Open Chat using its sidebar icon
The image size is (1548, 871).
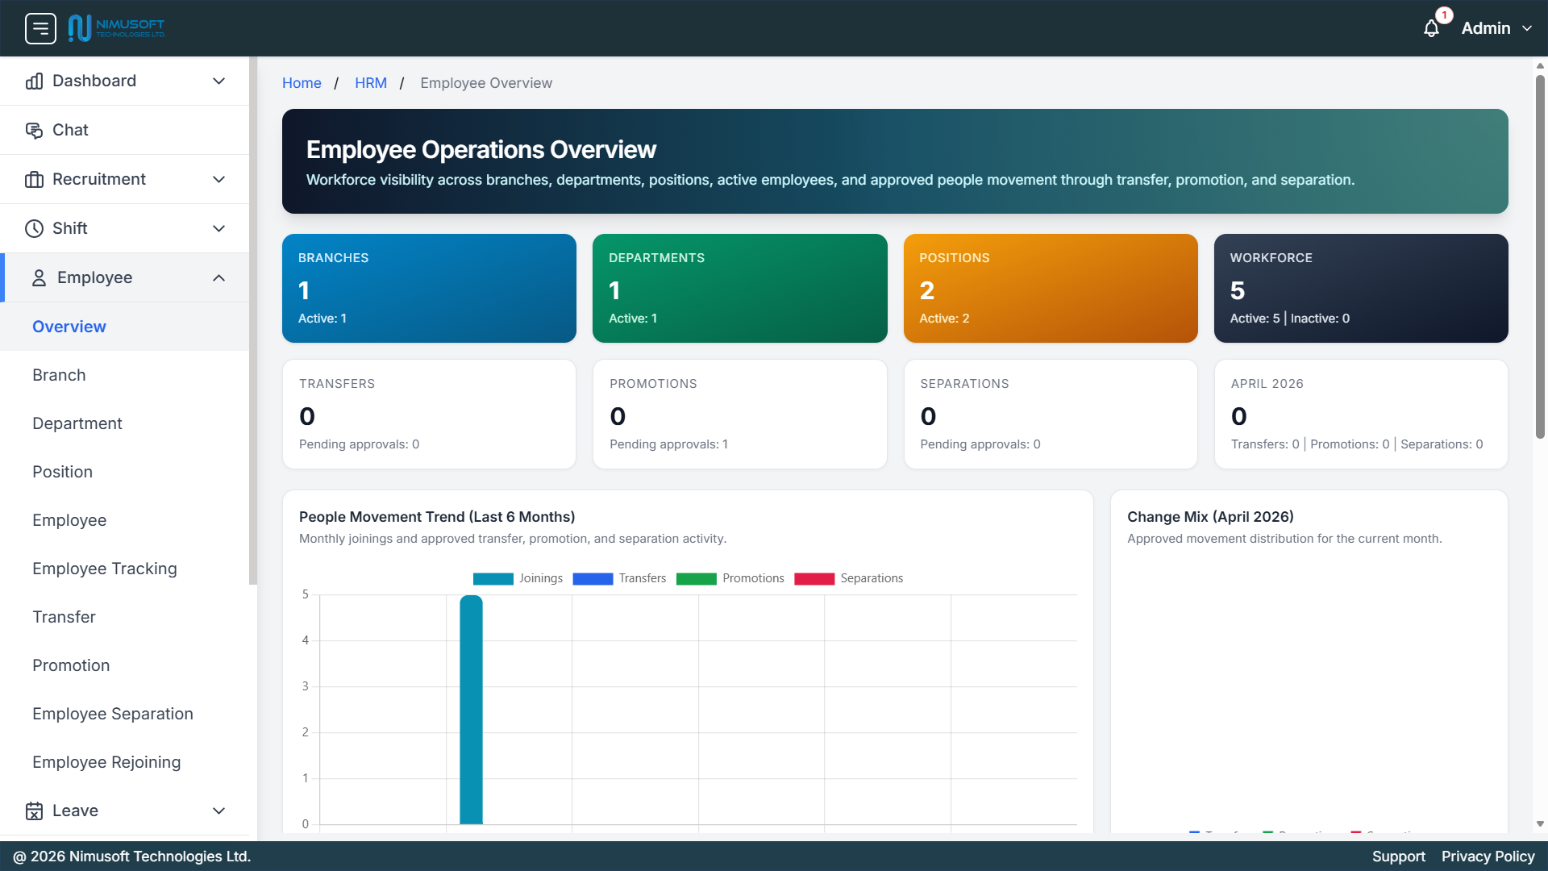click(34, 130)
